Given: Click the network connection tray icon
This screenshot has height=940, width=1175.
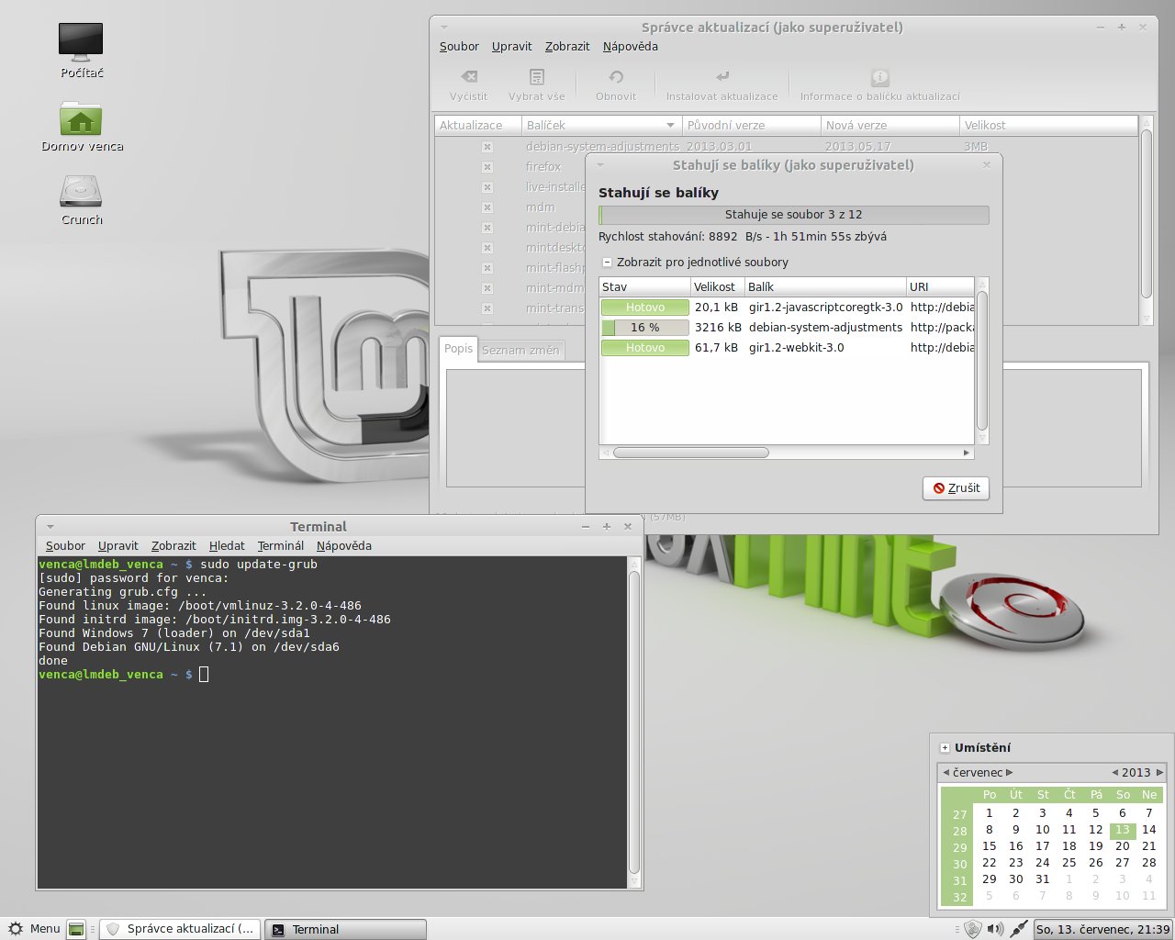Looking at the screenshot, I should coord(1019,929).
